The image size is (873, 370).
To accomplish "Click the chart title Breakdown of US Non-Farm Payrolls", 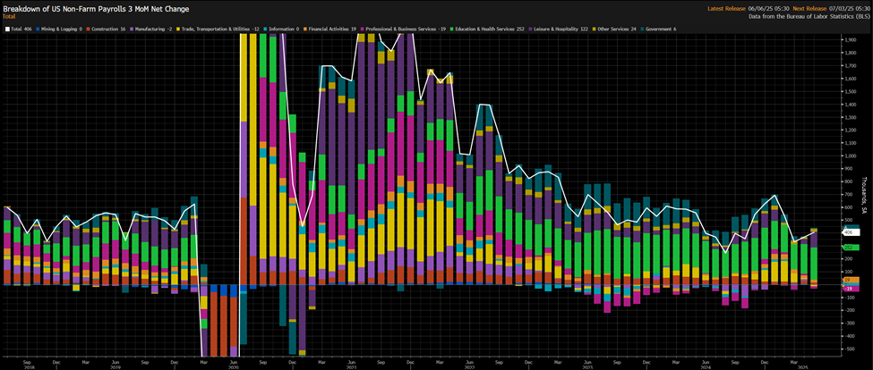I will pyautogui.click(x=94, y=7).
